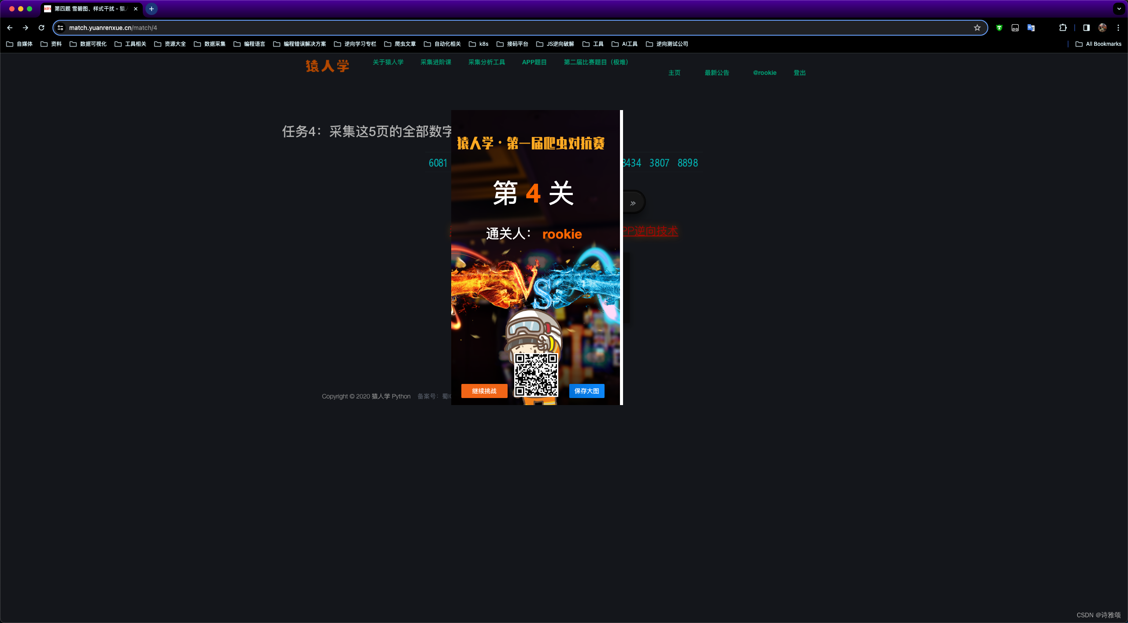Open the 采集进阶课 menu item
Image resolution: width=1128 pixels, height=623 pixels.
click(436, 62)
